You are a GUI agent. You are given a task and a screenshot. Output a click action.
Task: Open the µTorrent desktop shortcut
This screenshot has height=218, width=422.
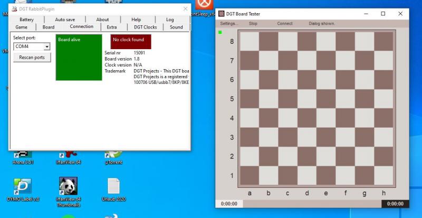pos(113,155)
